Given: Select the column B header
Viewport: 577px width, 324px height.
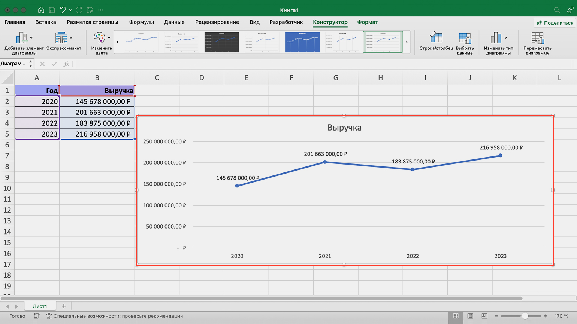Looking at the screenshot, I should tap(97, 78).
